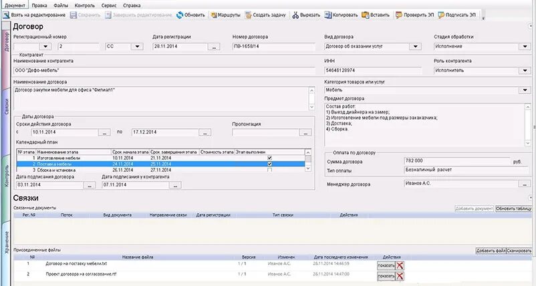Click the ИНН field 54646128974

374,70
